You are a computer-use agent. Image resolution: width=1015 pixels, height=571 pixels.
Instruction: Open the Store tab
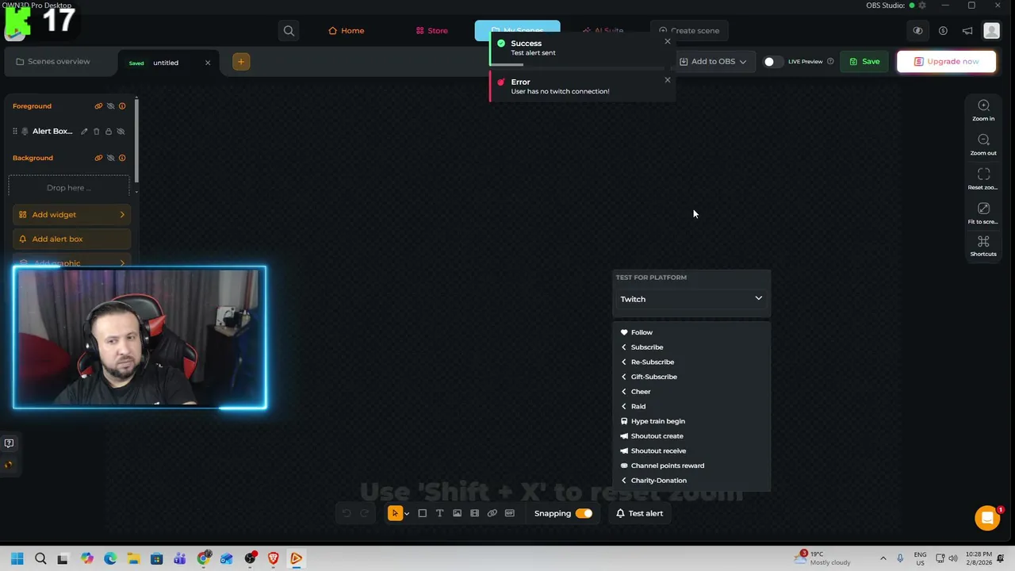pos(432,30)
